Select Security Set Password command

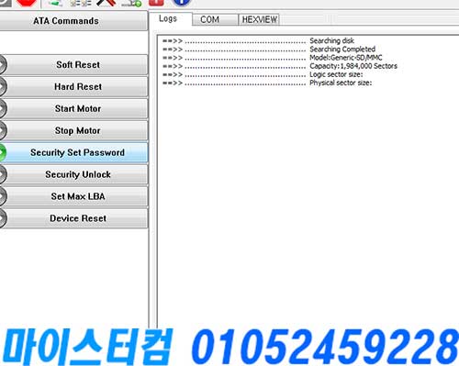(x=73, y=152)
